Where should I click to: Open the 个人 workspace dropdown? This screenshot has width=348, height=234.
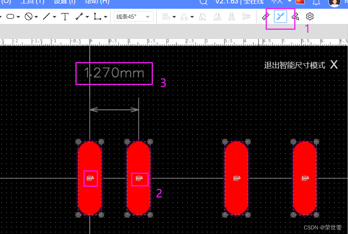(x=281, y=2)
